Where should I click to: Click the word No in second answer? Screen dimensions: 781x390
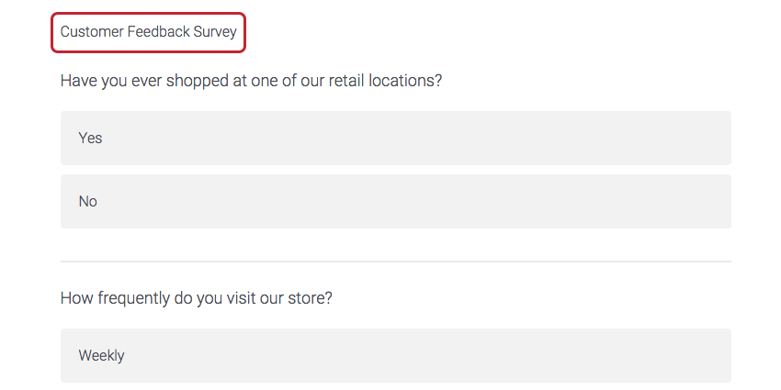87,202
